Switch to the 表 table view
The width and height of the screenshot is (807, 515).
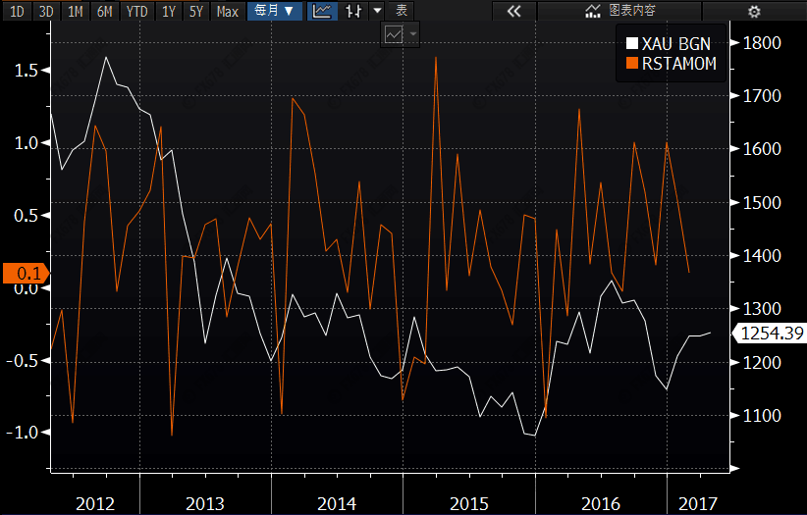[x=401, y=11]
